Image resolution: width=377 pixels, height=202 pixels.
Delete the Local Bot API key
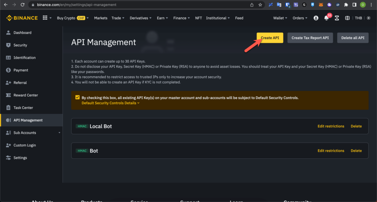click(x=356, y=126)
